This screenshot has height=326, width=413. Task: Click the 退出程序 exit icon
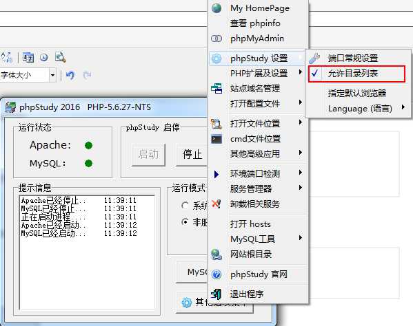[x=216, y=294]
